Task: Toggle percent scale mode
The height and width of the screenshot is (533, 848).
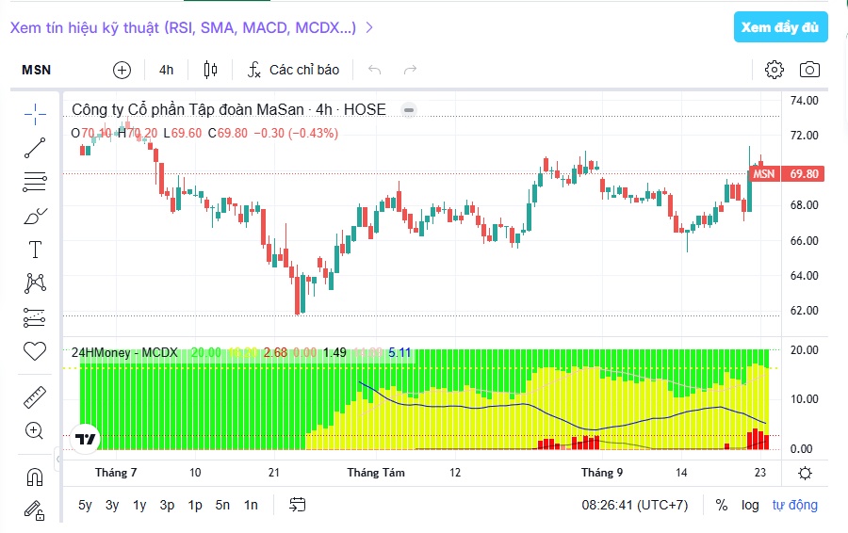Action: (x=722, y=505)
